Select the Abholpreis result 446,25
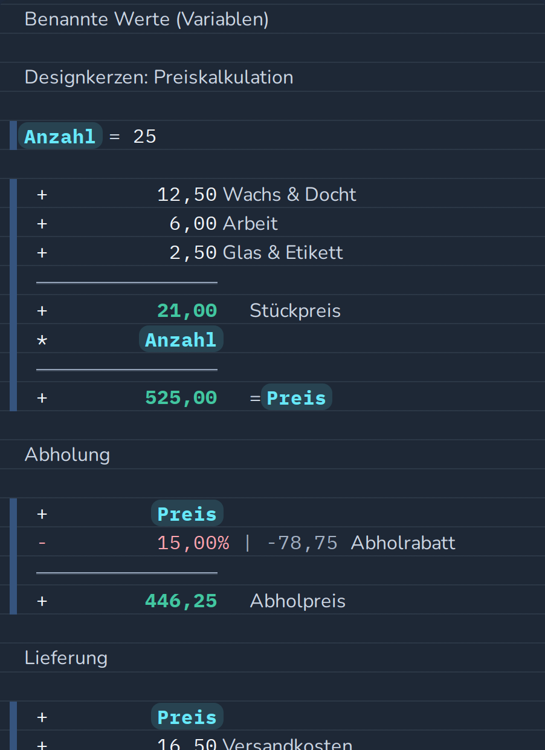The height and width of the screenshot is (750, 545). (181, 601)
